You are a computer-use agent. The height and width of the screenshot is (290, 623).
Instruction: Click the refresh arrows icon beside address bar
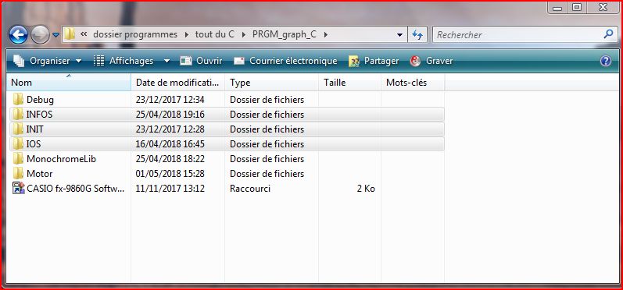coord(417,35)
